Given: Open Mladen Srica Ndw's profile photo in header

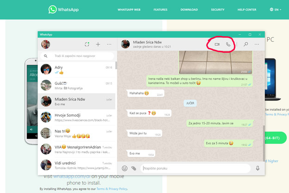Looking at the screenshot, I should [x=126, y=44].
